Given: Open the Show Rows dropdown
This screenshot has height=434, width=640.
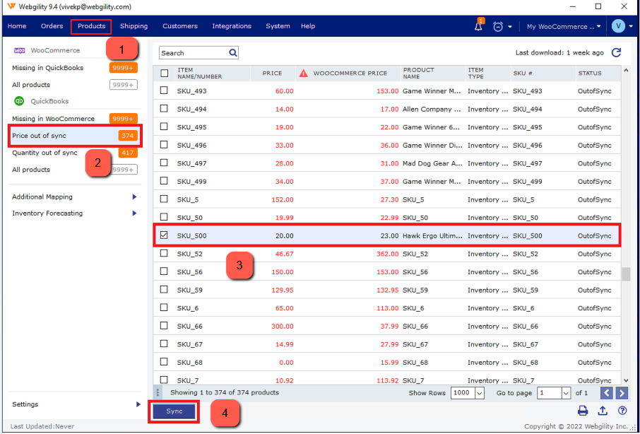Looking at the screenshot, I should [480, 393].
